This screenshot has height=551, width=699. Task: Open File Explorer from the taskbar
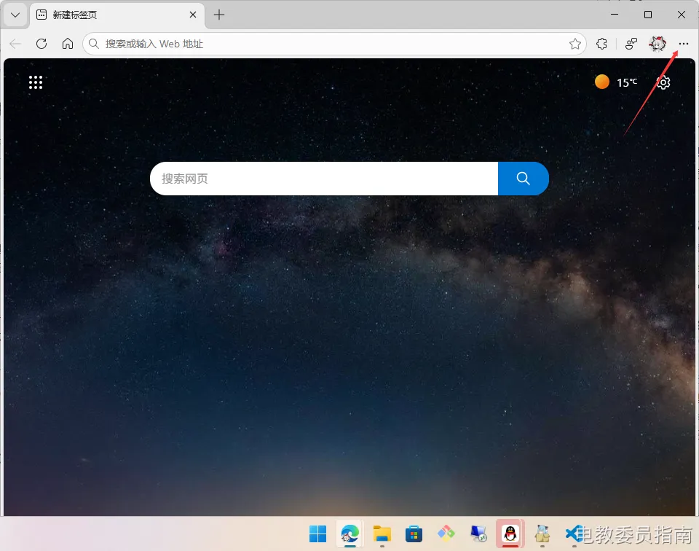pyautogui.click(x=382, y=534)
